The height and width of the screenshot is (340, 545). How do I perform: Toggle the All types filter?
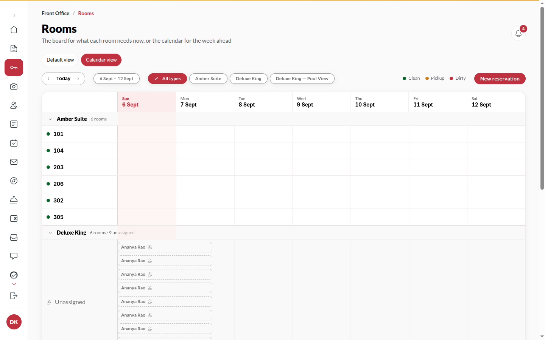coord(167,79)
